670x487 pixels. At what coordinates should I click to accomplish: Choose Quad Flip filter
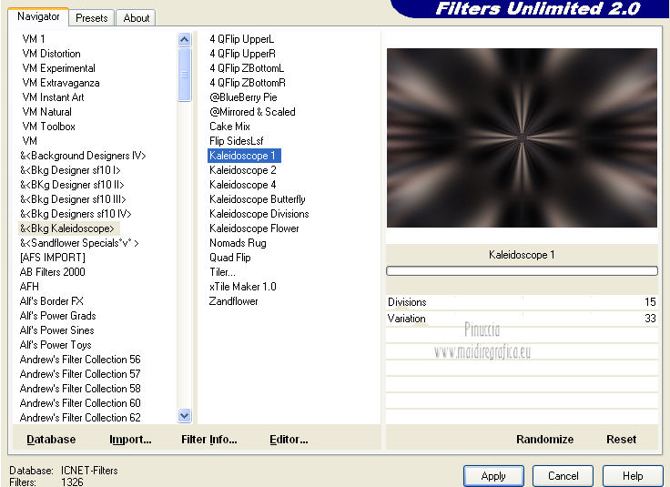click(x=230, y=258)
